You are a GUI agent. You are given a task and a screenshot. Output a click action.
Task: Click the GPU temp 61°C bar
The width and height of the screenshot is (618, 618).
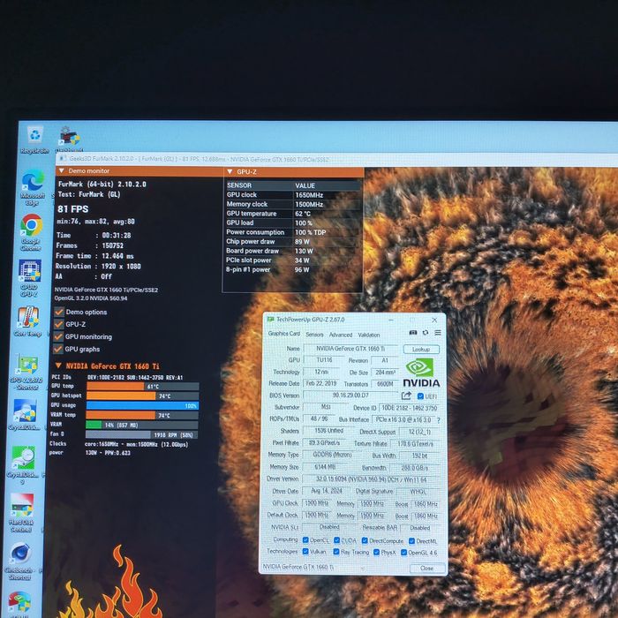143,387
